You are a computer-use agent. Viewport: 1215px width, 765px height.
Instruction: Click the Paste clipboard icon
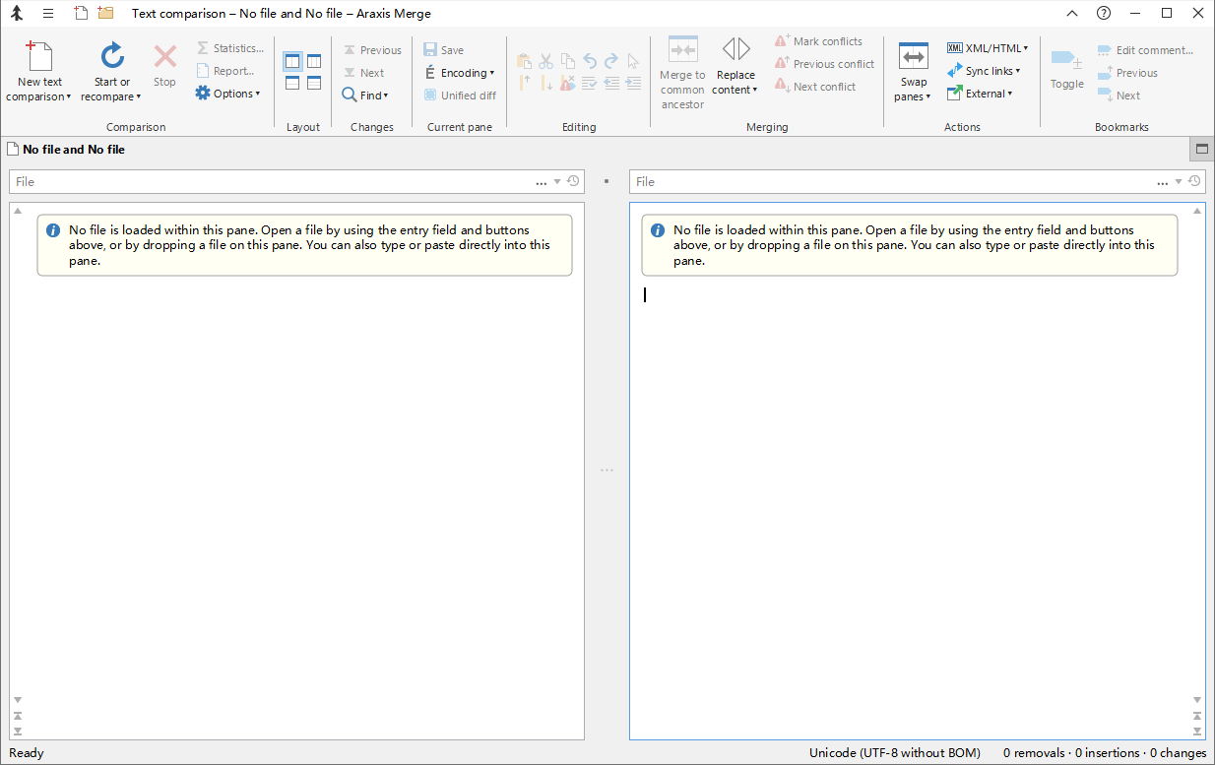coord(524,61)
